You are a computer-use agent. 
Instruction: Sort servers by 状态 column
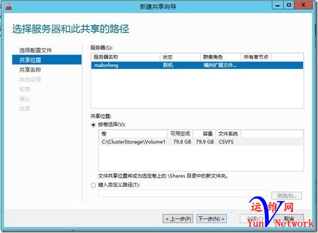(180, 57)
